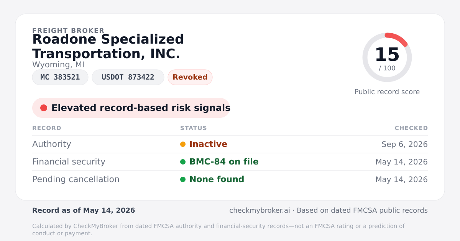Screen dimensions: 460x241
Task: Click the Elevated record-based risk signals banner
Action: click(x=131, y=108)
